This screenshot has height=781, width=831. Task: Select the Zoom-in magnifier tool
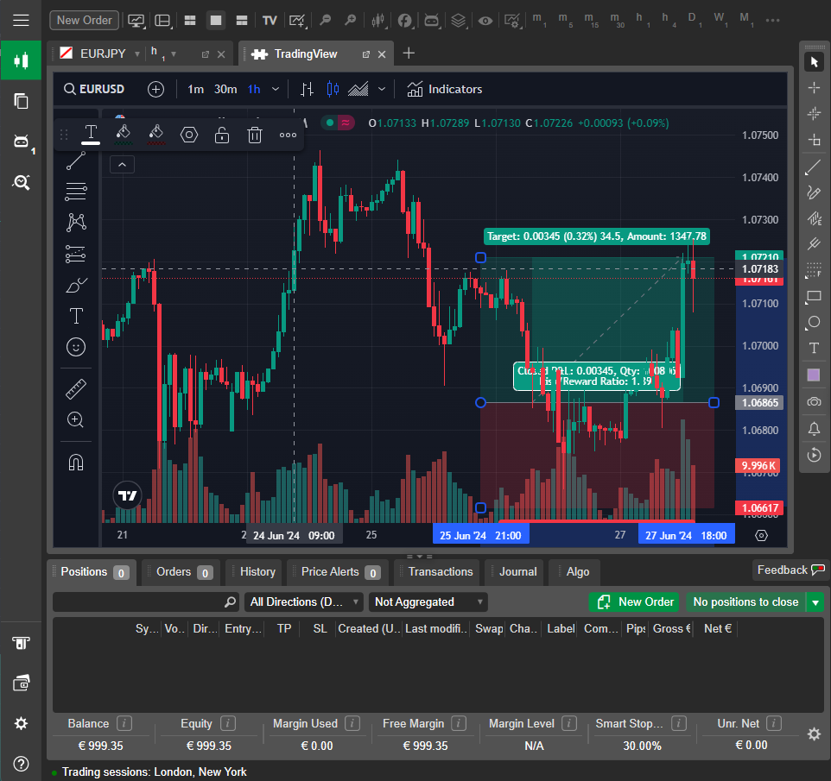pyautogui.click(x=76, y=420)
